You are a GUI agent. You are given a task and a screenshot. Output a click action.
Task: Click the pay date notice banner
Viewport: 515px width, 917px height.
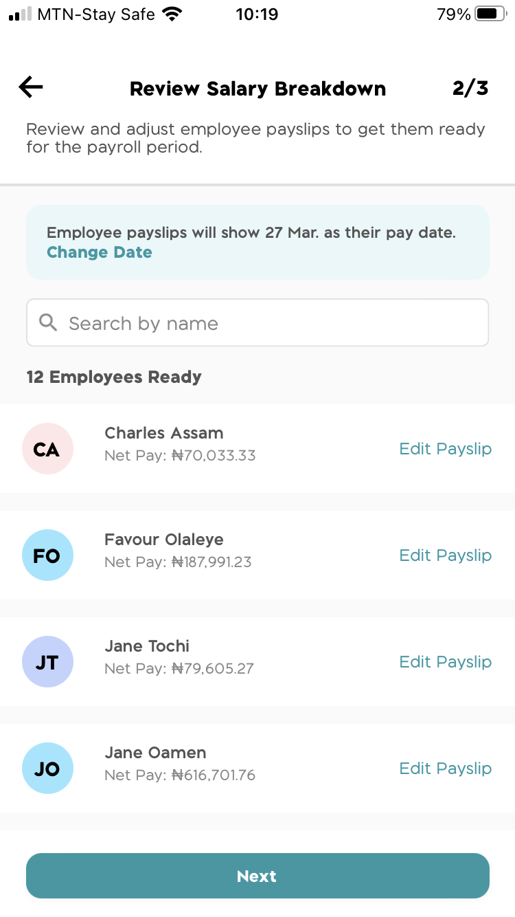tap(257, 242)
